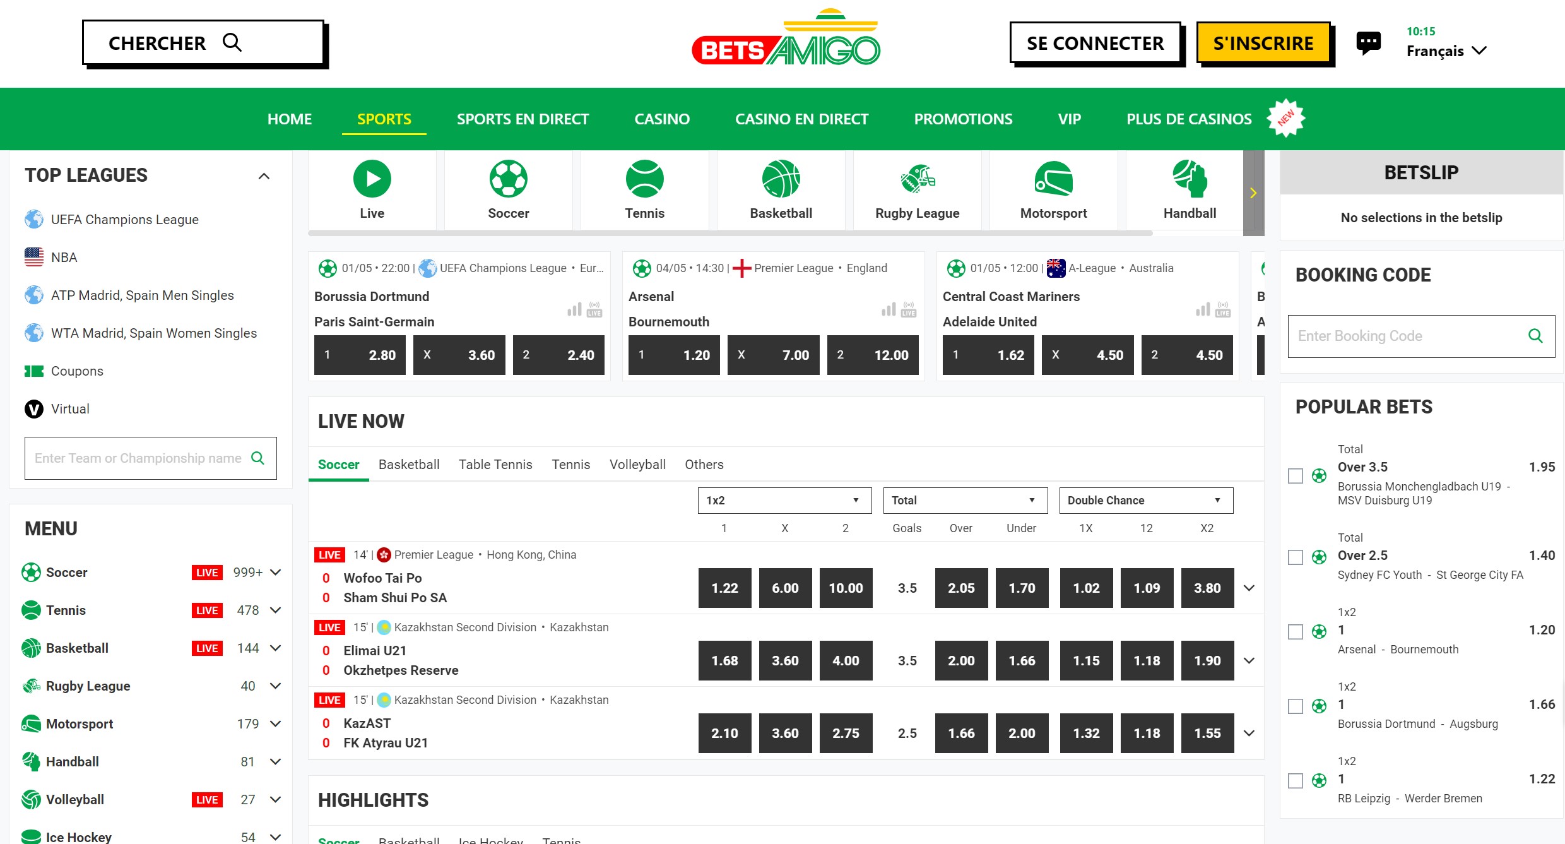Bet on Borussia Dortmund win at 2.80
The image size is (1565, 844).
pyautogui.click(x=360, y=355)
